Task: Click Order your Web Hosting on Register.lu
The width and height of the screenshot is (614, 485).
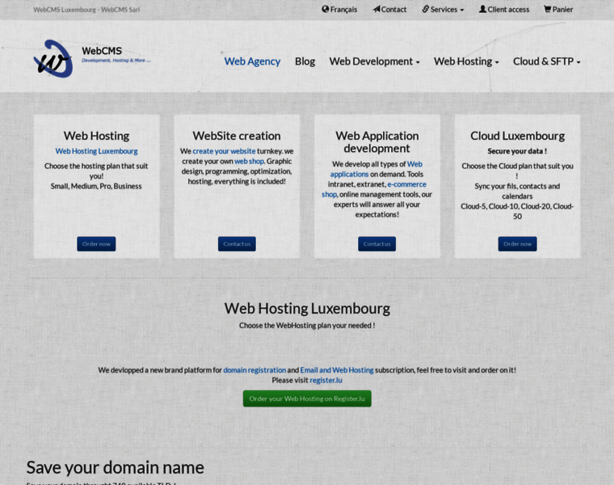Action: [307, 399]
